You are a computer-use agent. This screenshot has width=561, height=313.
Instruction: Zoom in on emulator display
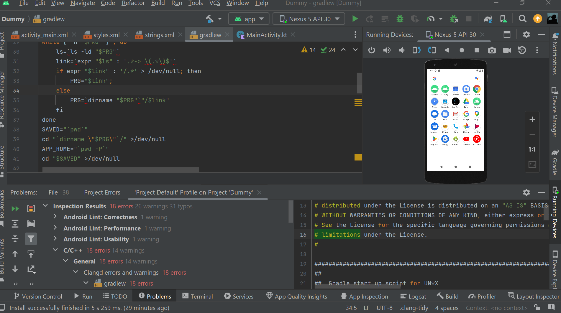point(532,120)
